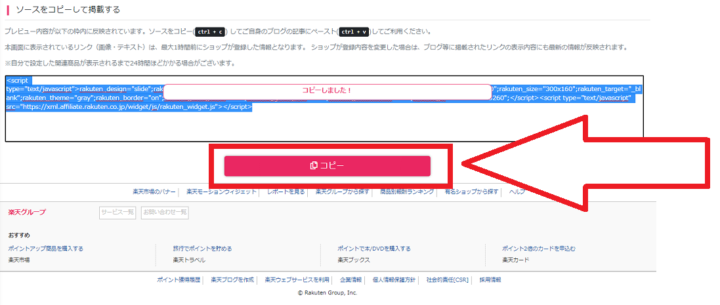Click 楽天カード text
720x305 pixels.
(x=516, y=260)
